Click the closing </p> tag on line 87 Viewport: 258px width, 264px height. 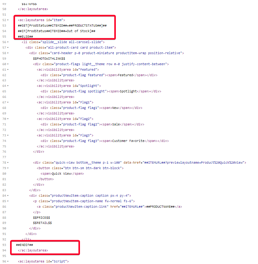[x=37, y=212]
